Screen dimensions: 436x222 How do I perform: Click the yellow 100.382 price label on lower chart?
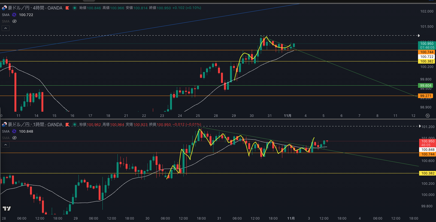pyautogui.click(x=428, y=173)
